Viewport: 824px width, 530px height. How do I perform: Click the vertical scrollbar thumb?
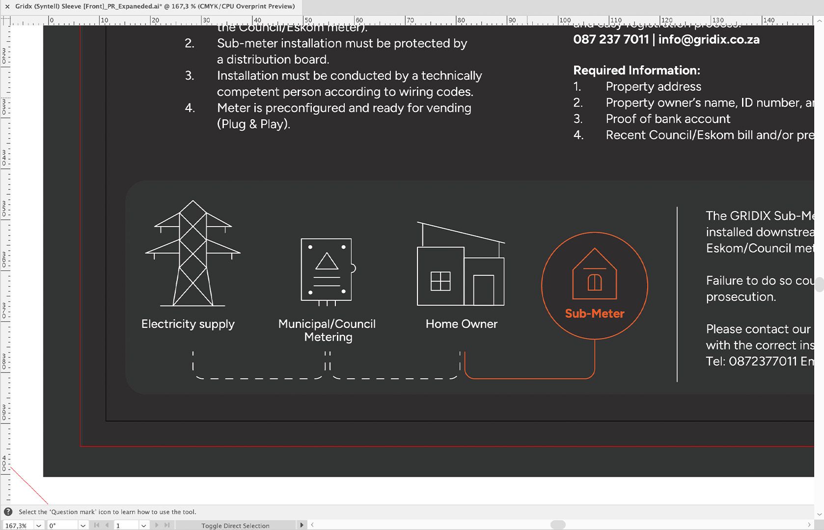[x=820, y=285]
